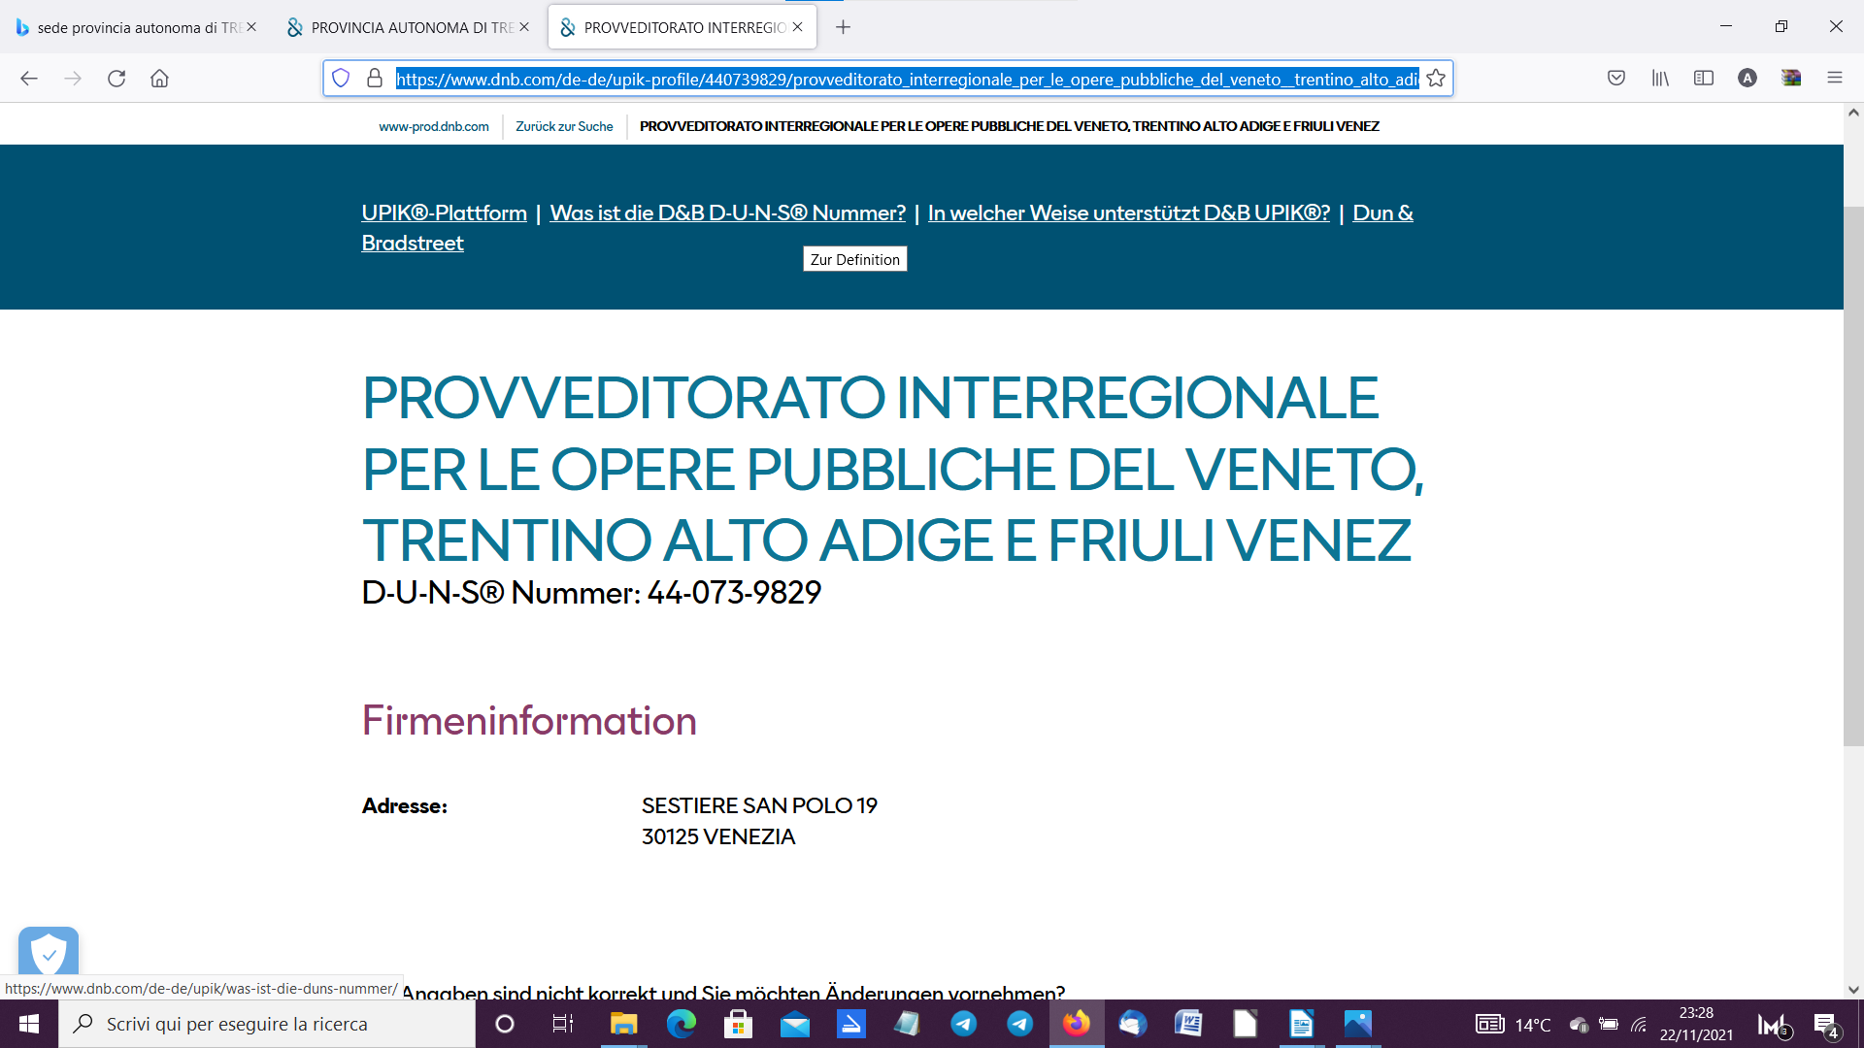Screen dimensions: 1864x1048
Task: Click the scrollbar up arrow
Action: pyautogui.click(x=1853, y=113)
